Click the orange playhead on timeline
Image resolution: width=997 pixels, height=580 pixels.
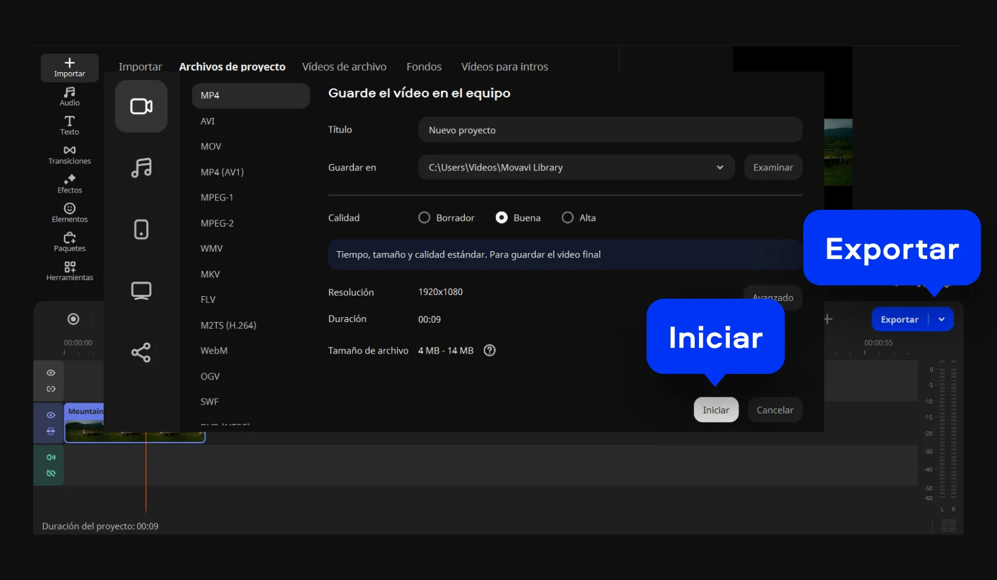pos(146,475)
